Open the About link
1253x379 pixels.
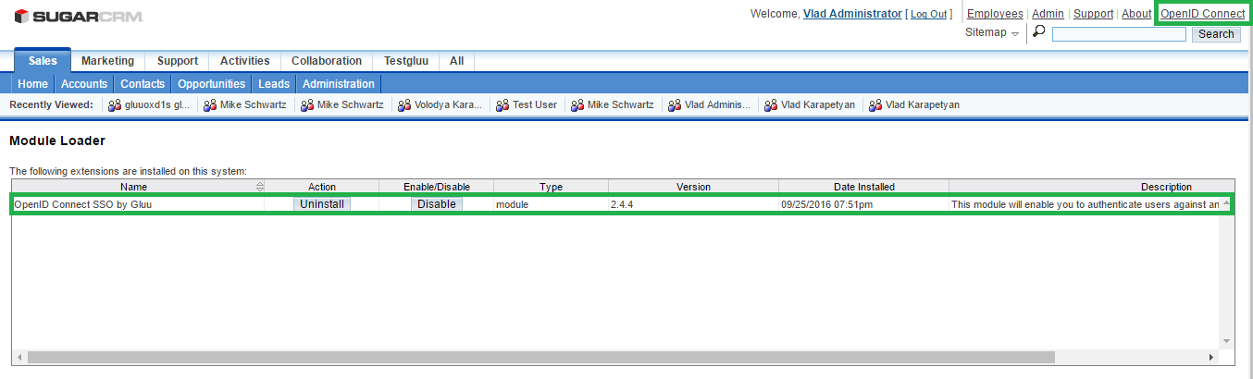pyautogui.click(x=1136, y=14)
